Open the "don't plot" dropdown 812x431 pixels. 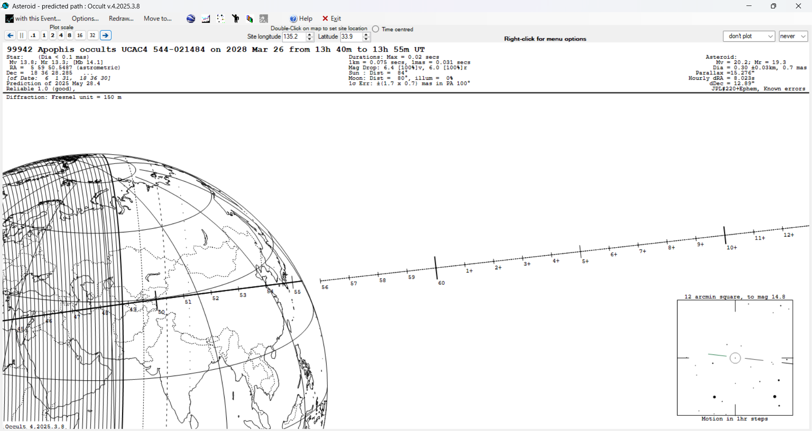[x=749, y=36]
